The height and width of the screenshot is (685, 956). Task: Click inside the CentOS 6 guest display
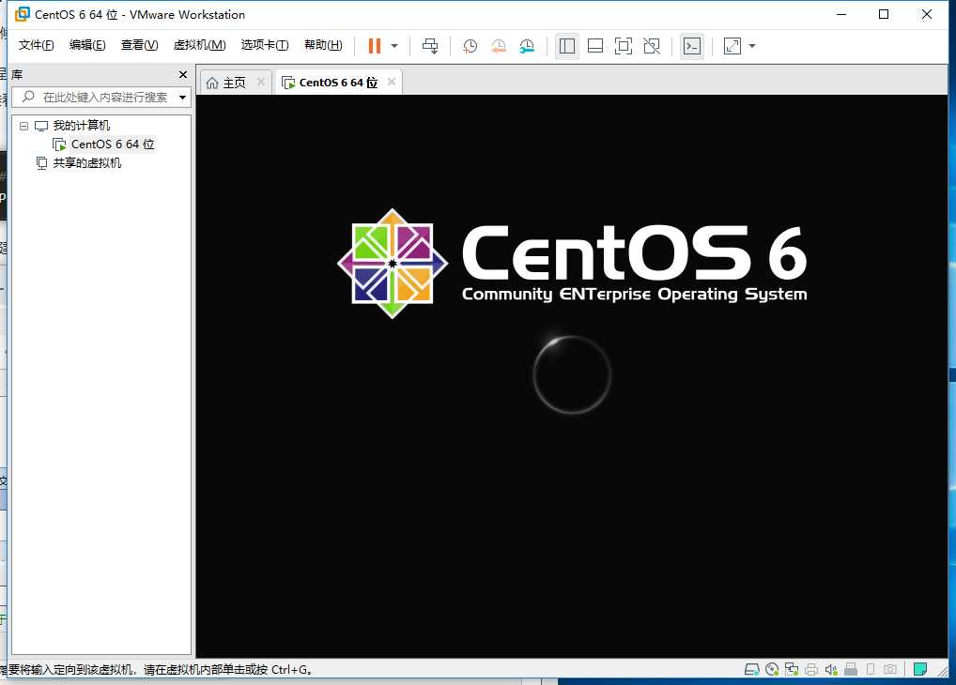[571, 376]
